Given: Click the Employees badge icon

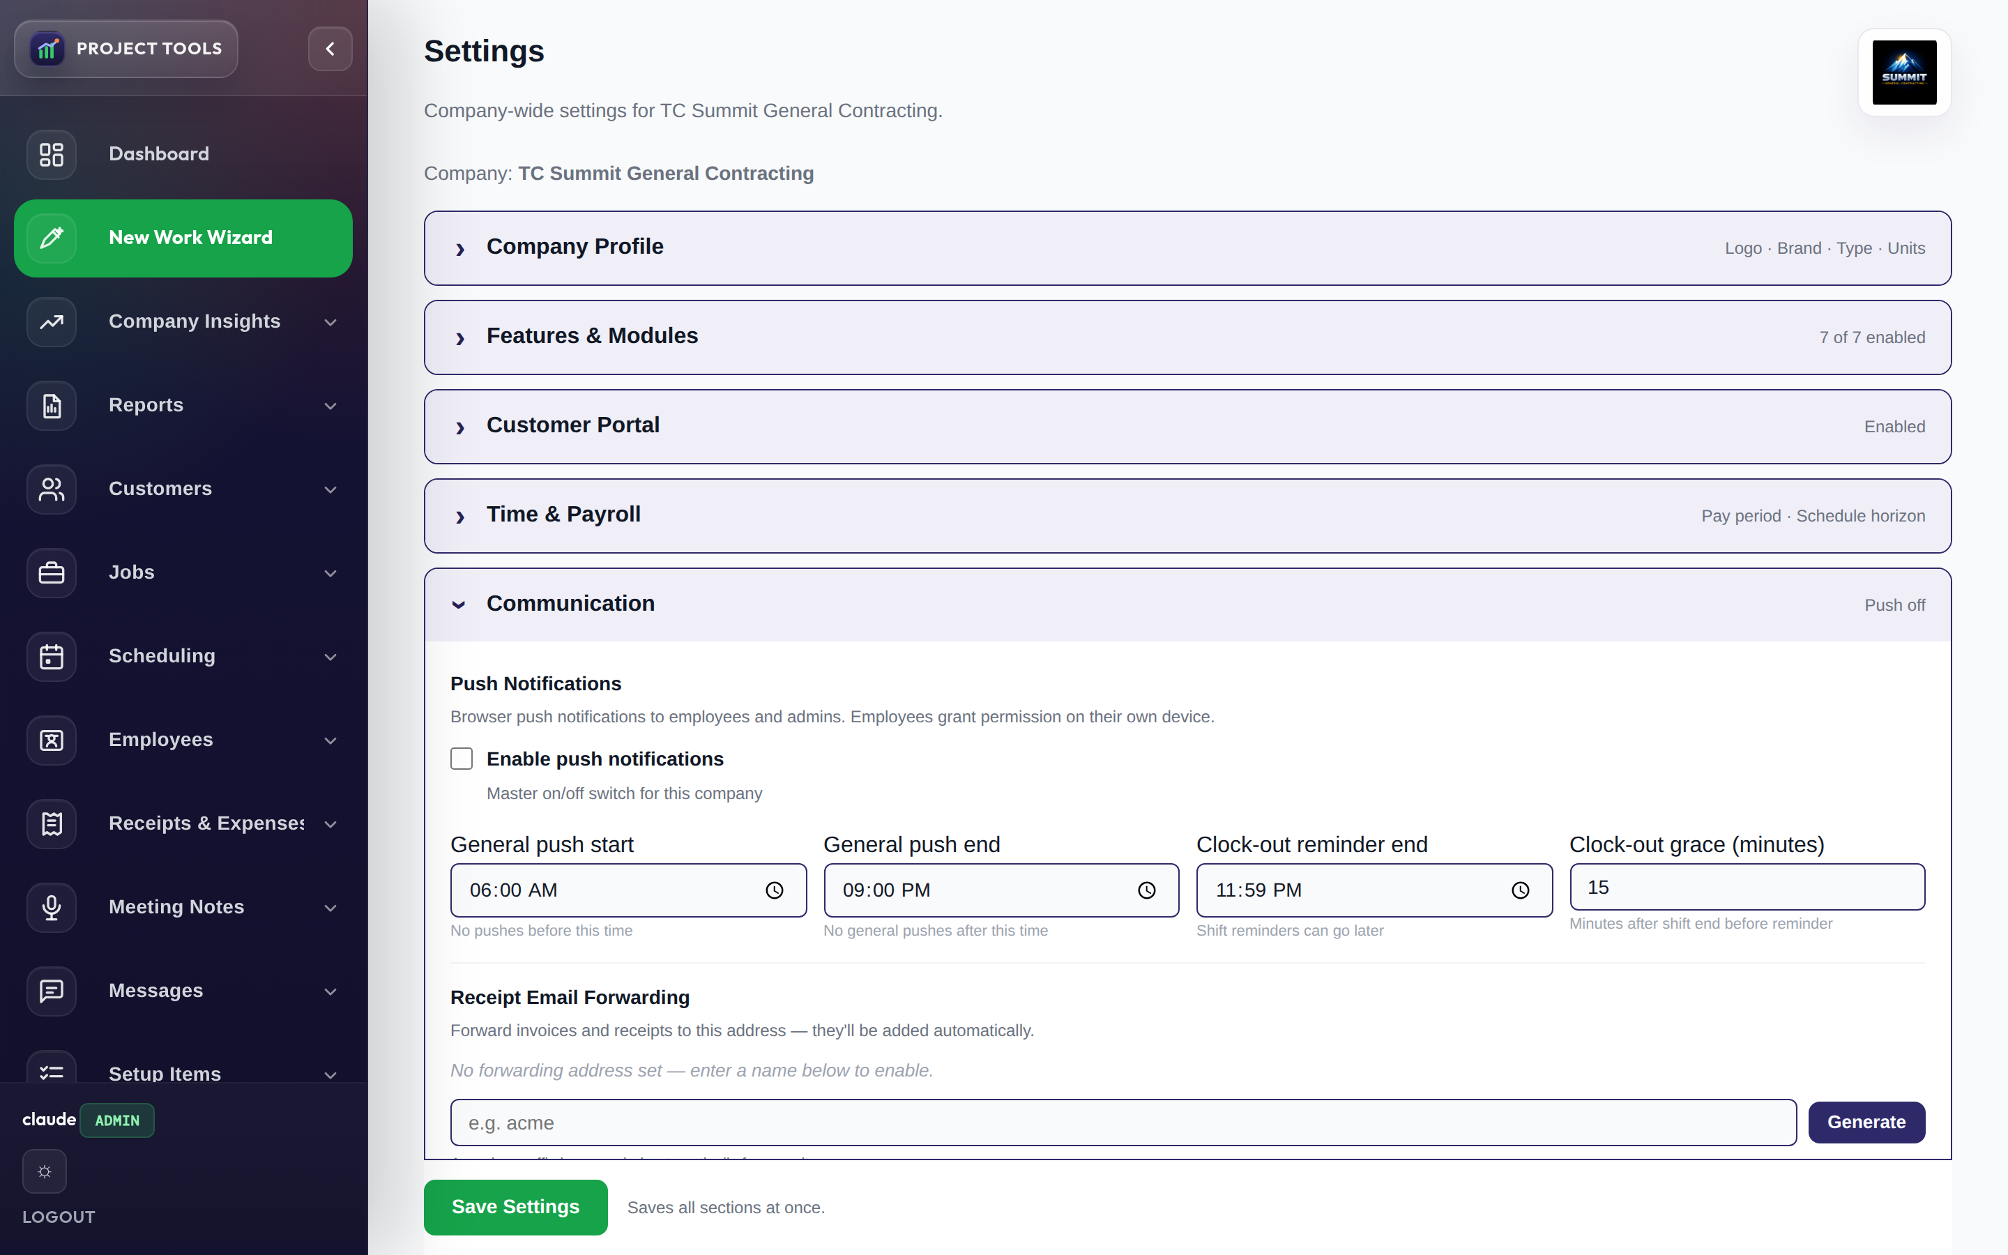Looking at the screenshot, I should [x=52, y=740].
